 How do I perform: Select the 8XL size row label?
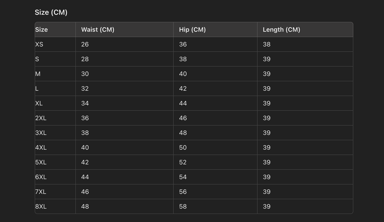pyautogui.click(x=41, y=207)
